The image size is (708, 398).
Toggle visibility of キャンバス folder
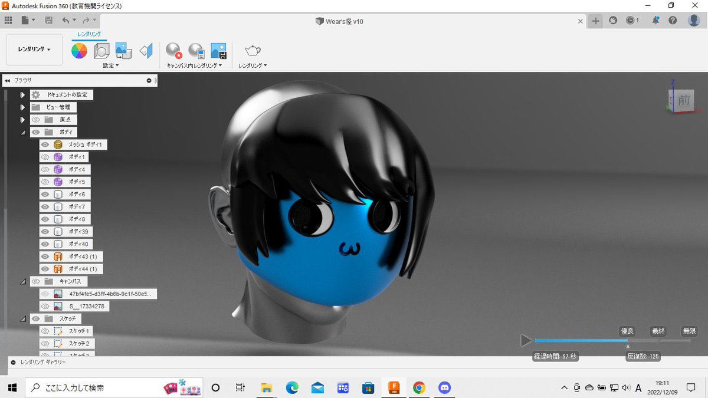[35, 281]
